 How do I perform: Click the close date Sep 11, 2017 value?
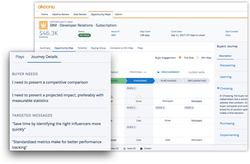tap(188, 35)
